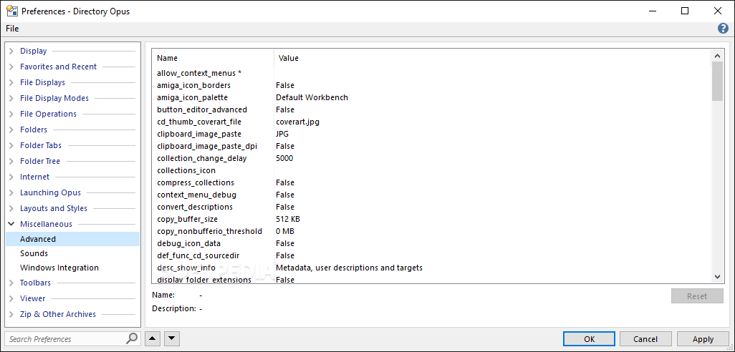
Task: Select the clipboard_image_paste setting
Action: (x=199, y=134)
